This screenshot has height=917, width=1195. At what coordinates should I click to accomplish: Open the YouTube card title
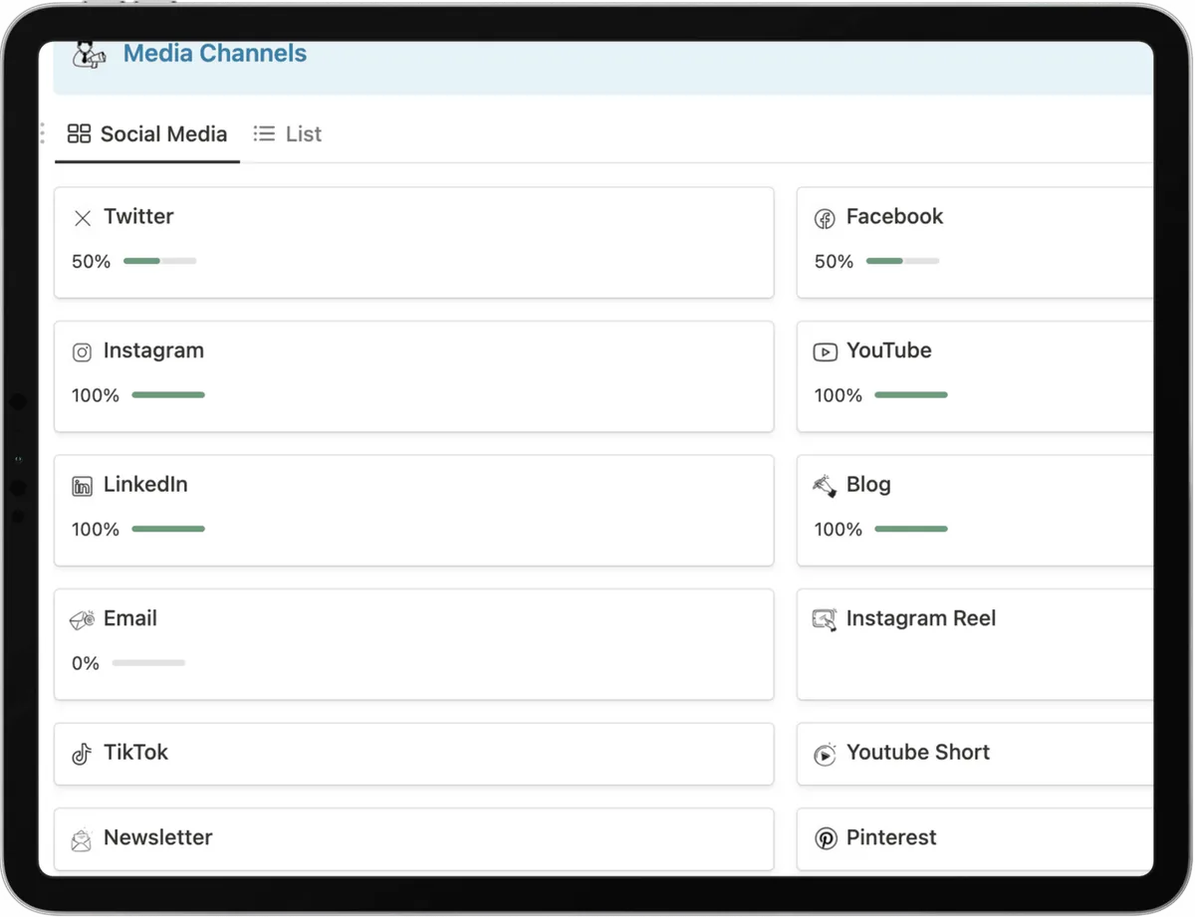point(889,350)
